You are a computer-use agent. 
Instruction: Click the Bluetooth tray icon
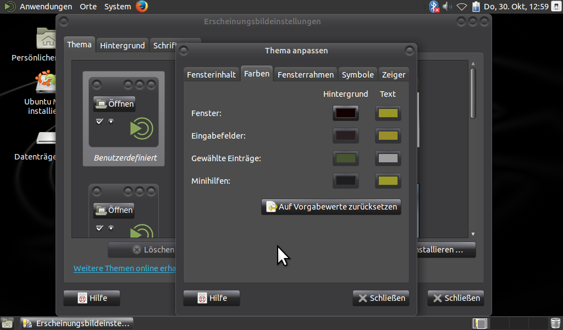tap(434, 7)
